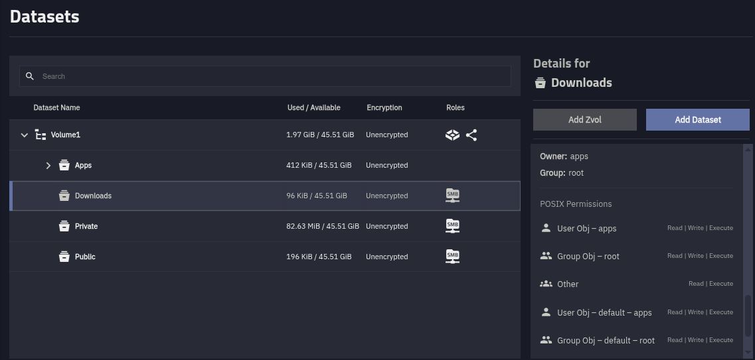755x360 pixels.
Task: Select the Downloads dataset row
Action: 199,196
